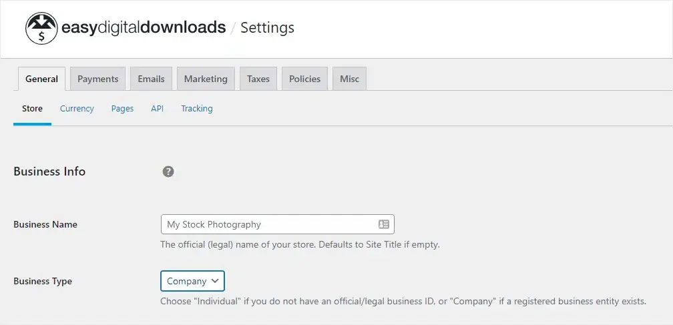
Task: Go to the Tracking sub-section
Action: 197,108
